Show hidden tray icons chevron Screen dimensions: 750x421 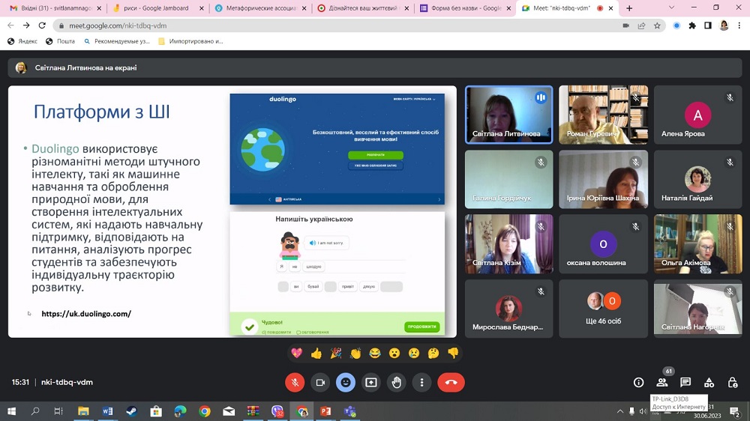tap(620, 411)
